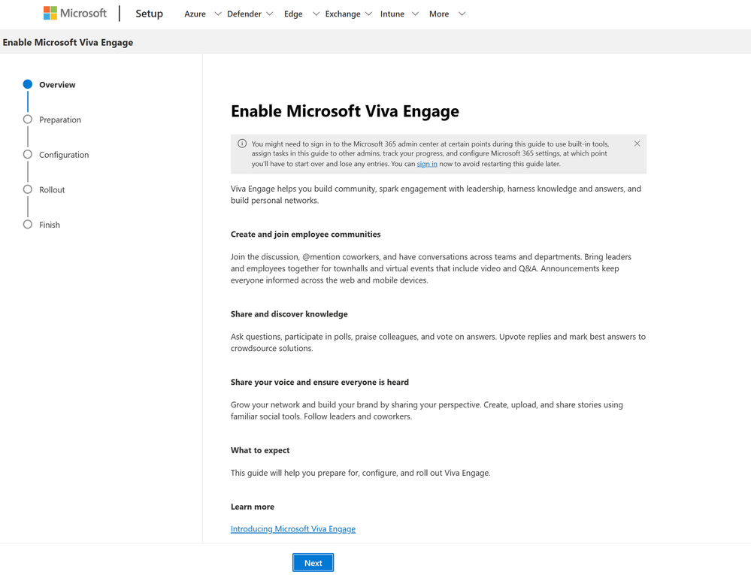The height and width of the screenshot is (575, 751).
Task: Expand the Defender chevron
Action: point(270,14)
